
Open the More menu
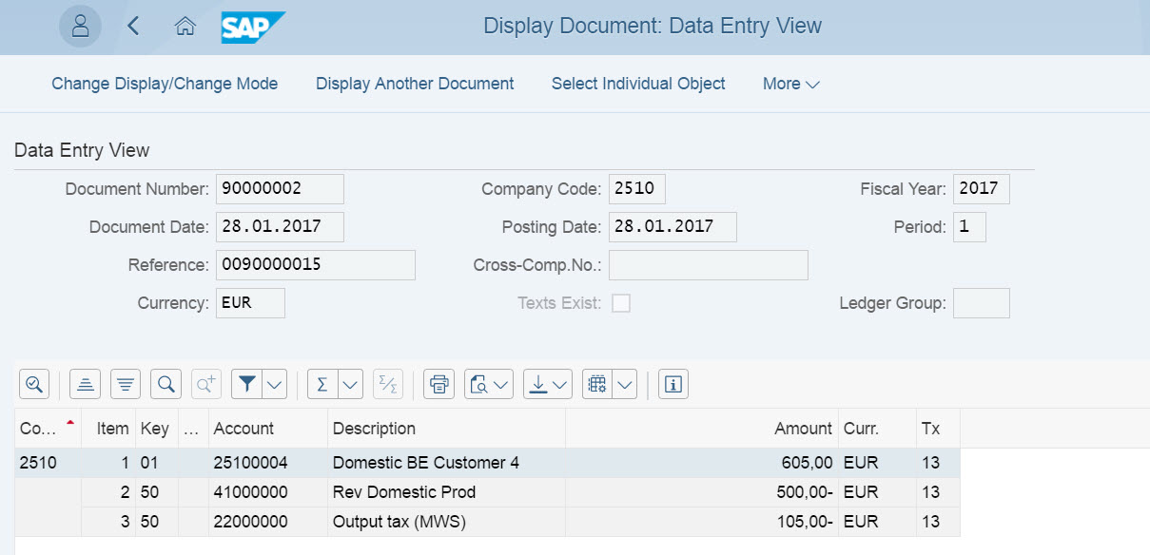(x=790, y=84)
